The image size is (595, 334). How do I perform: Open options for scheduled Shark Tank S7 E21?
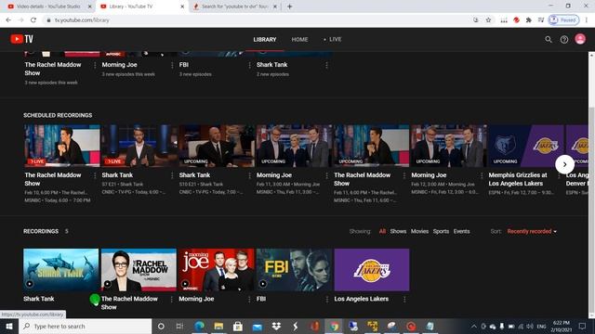(172, 175)
